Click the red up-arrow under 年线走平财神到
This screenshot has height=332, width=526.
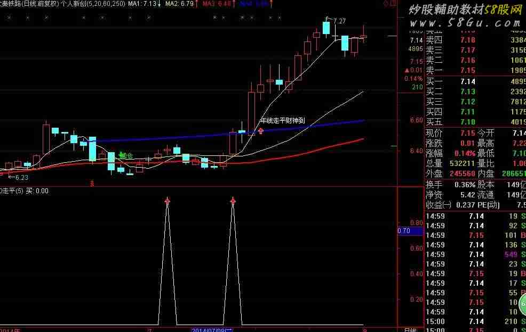261,131
